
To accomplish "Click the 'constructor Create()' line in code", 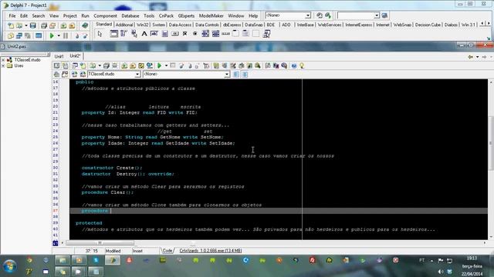I will pyautogui.click(x=112, y=168).
